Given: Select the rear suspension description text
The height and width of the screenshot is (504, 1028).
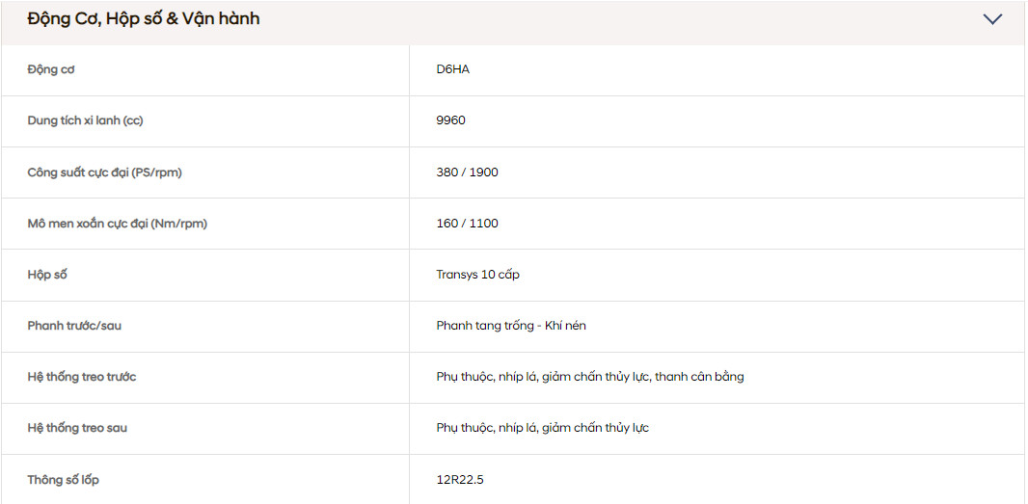Looking at the screenshot, I should point(543,428).
